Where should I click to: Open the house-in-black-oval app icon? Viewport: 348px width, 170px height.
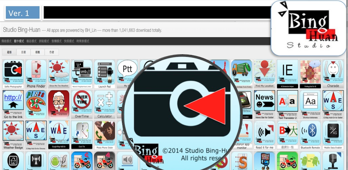tap(13, 161)
